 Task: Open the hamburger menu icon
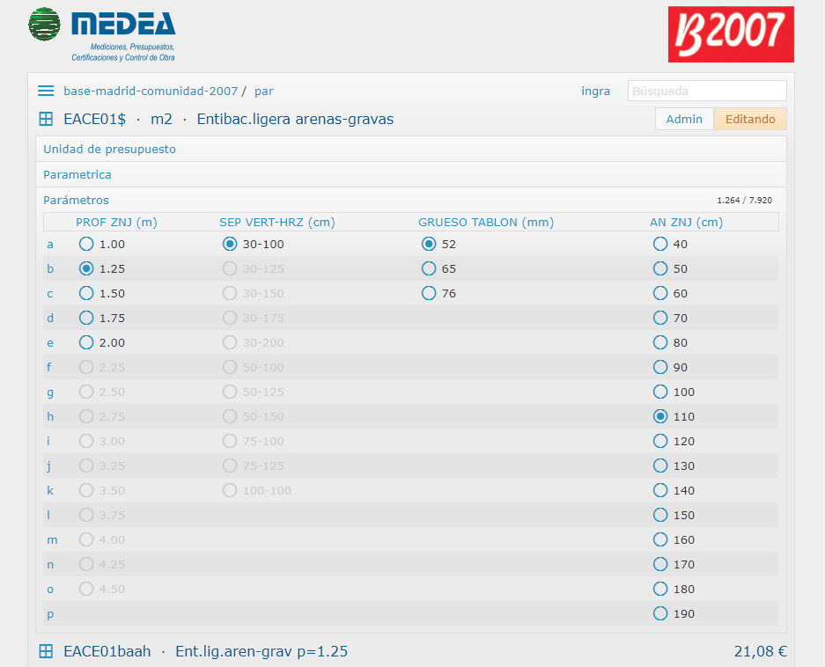(x=46, y=91)
